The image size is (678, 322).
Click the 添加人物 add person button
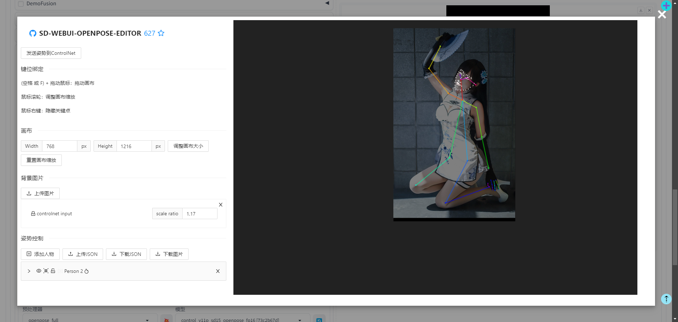coord(40,254)
